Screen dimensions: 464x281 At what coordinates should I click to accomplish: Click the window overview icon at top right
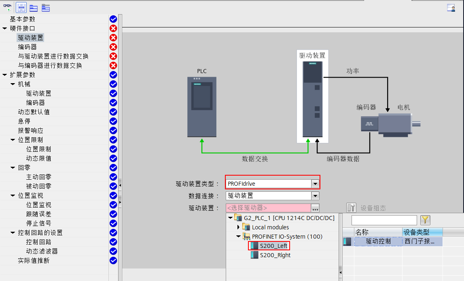click(451, 7)
